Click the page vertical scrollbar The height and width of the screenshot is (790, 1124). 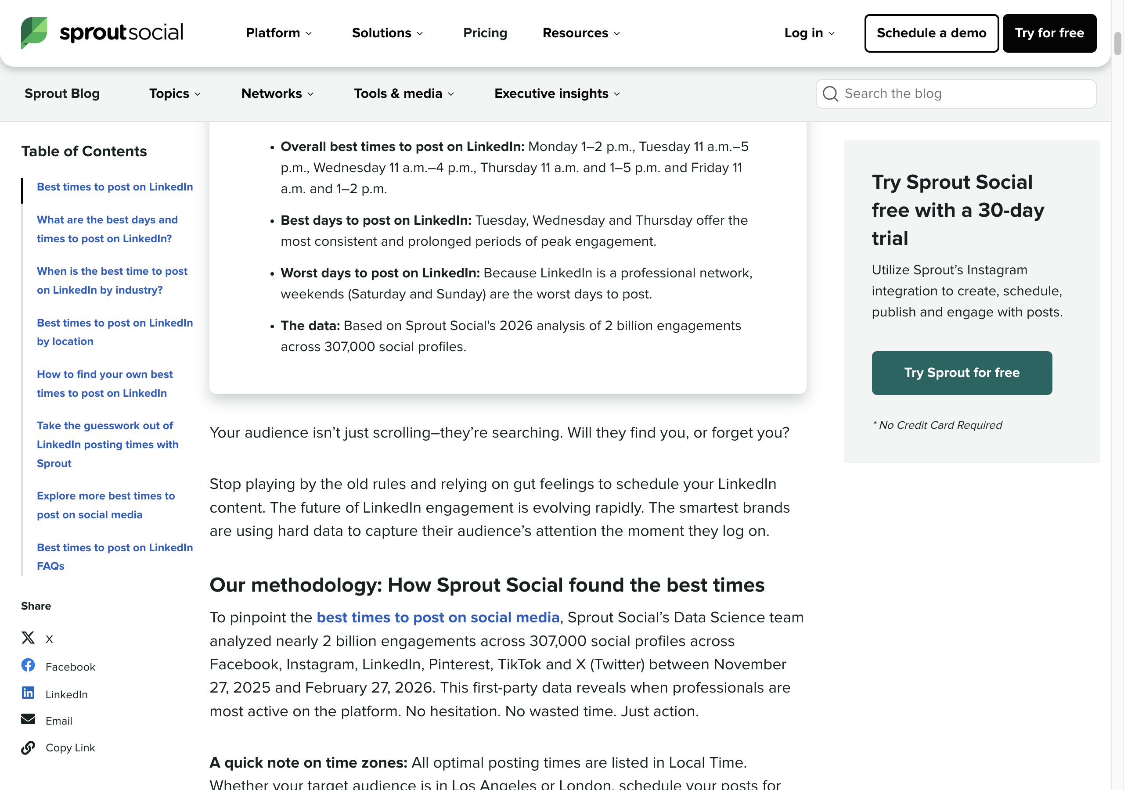pos(1118,44)
